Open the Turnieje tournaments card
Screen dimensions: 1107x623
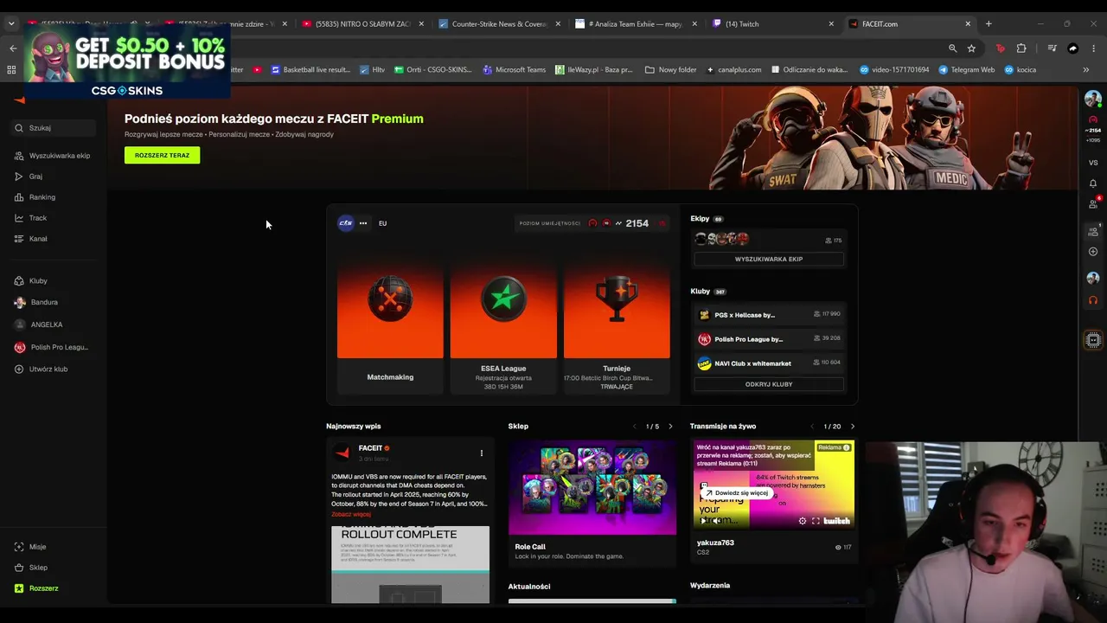(x=617, y=326)
